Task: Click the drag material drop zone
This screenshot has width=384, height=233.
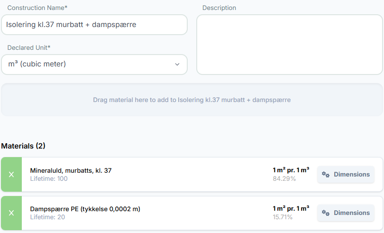Action: click(x=192, y=100)
